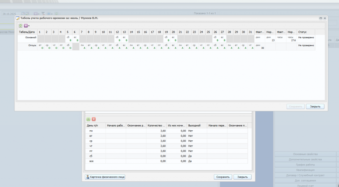Open Договор / Служебный контракт tab
Image resolution: width=339 pixels, height=187 pixels.
tap(305, 176)
